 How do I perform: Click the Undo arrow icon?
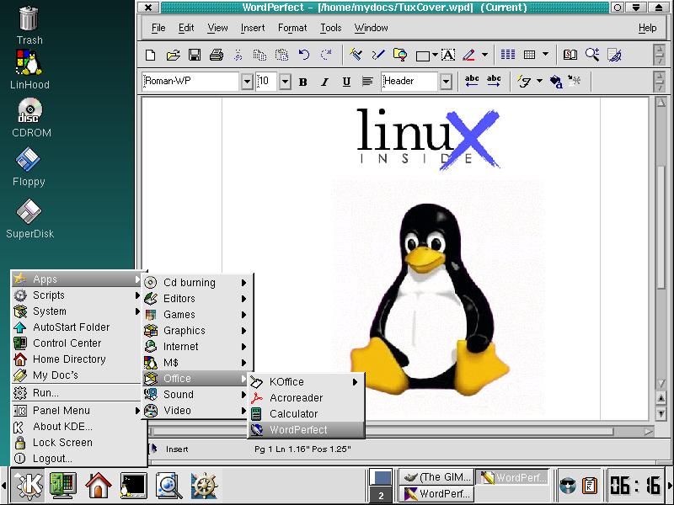click(304, 55)
